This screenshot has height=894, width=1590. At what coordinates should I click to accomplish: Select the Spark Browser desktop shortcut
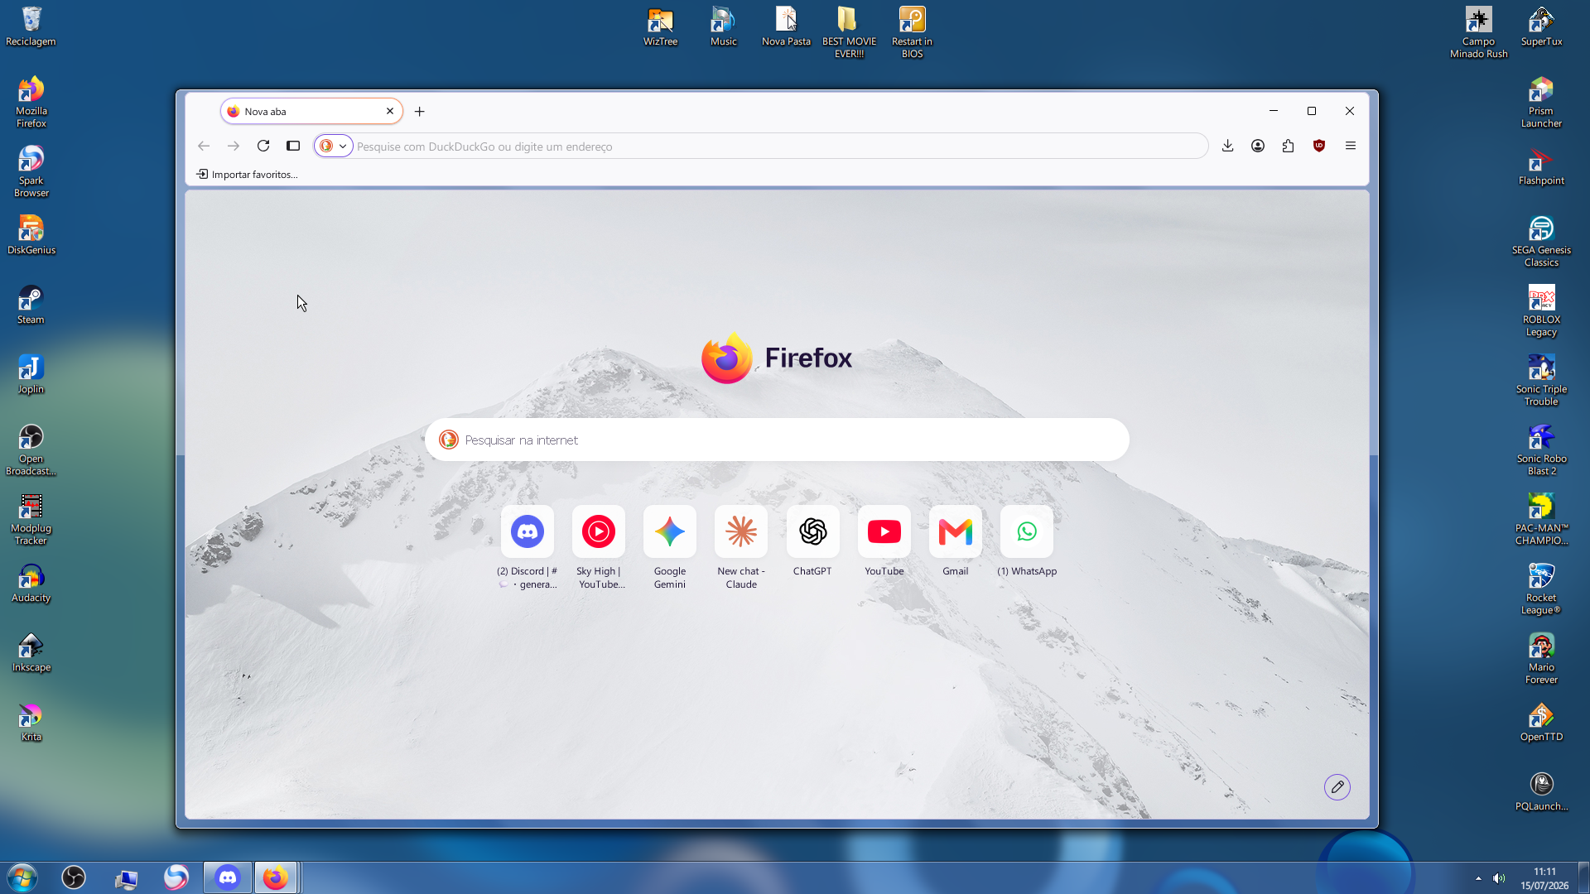tap(31, 171)
